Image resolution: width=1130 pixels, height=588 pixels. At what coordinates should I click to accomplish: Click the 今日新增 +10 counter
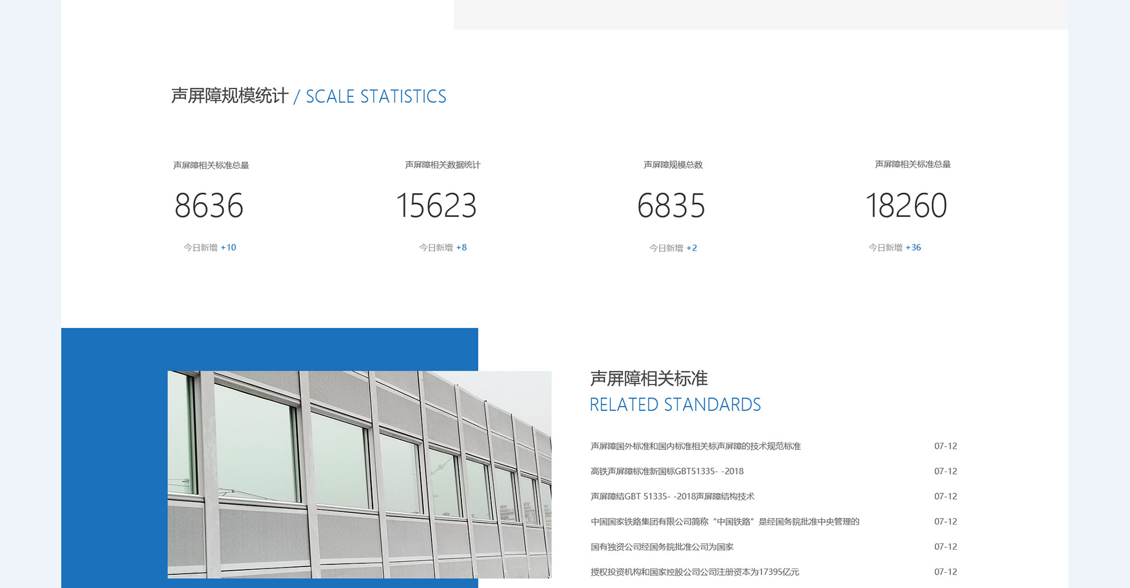210,248
